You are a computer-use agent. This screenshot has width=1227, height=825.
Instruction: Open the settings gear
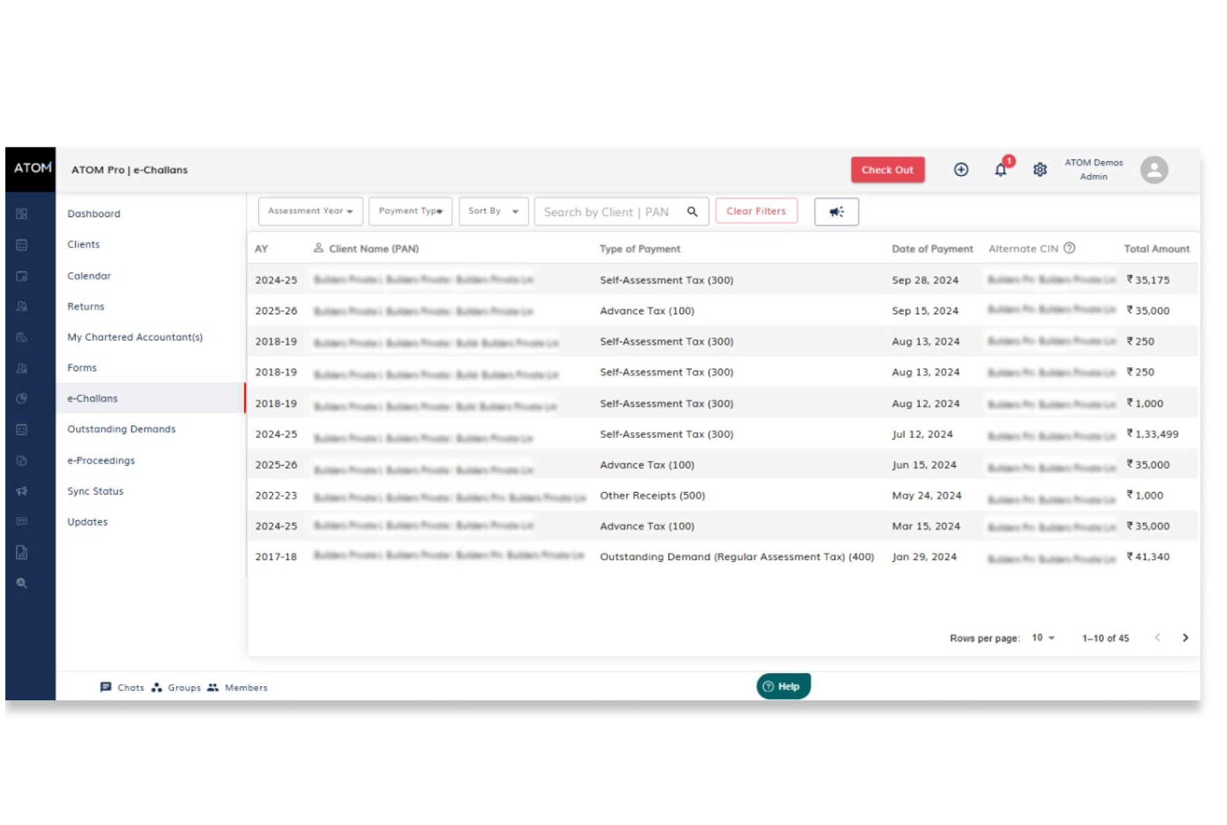1040,169
